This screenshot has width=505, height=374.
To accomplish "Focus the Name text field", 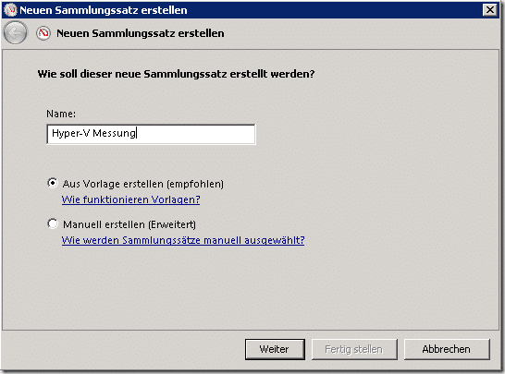I will (x=151, y=134).
